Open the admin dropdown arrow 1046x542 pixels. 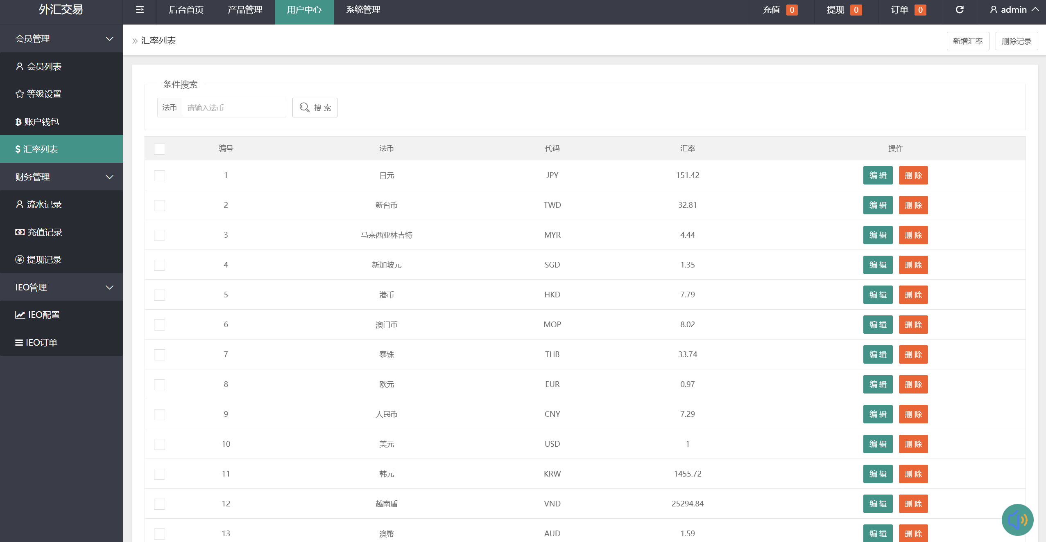click(x=1035, y=9)
